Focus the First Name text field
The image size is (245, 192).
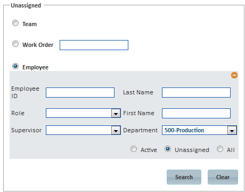coord(196,113)
